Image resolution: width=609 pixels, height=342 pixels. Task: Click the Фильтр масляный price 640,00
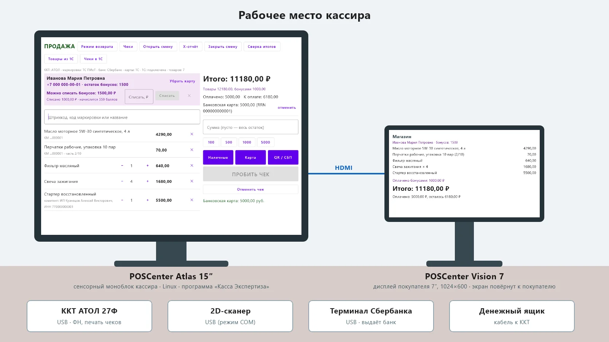(x=163, y=166)
